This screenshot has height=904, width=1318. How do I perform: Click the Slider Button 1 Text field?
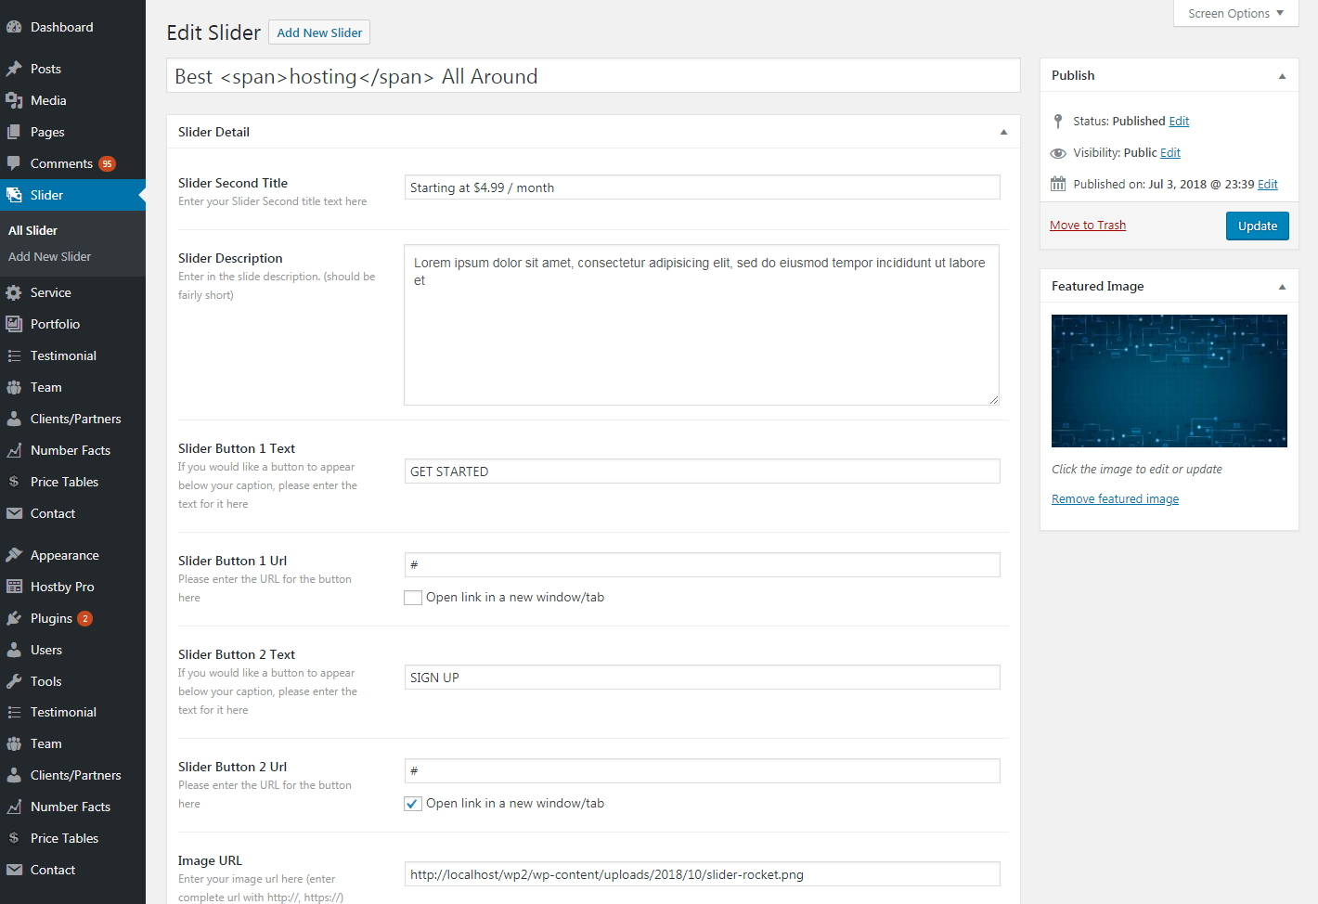point(702,471)
